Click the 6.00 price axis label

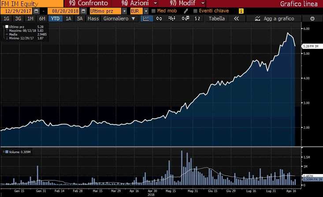tap(306, 29)
